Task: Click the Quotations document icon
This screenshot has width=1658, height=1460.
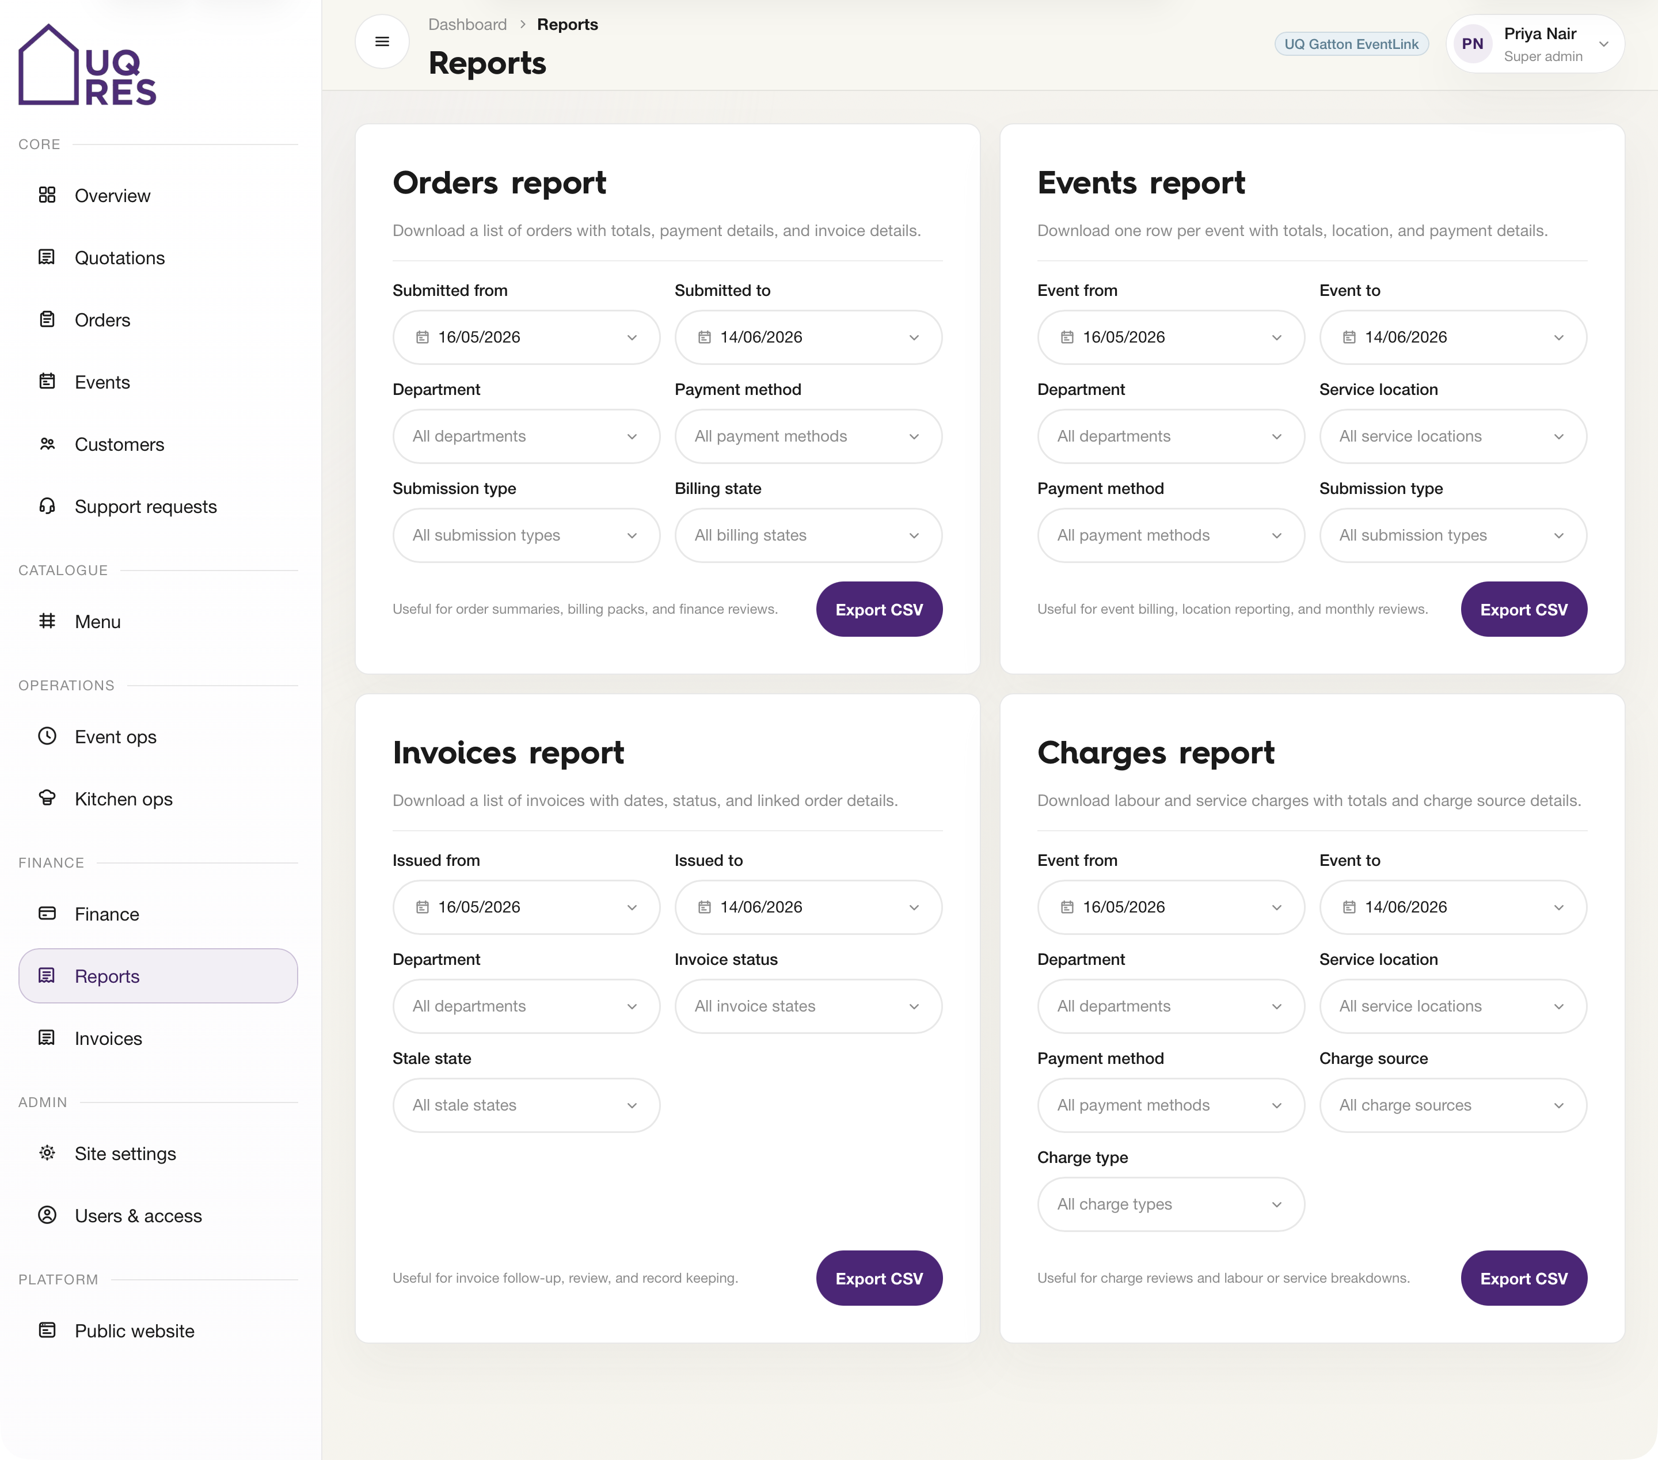Action: [47, 257]
